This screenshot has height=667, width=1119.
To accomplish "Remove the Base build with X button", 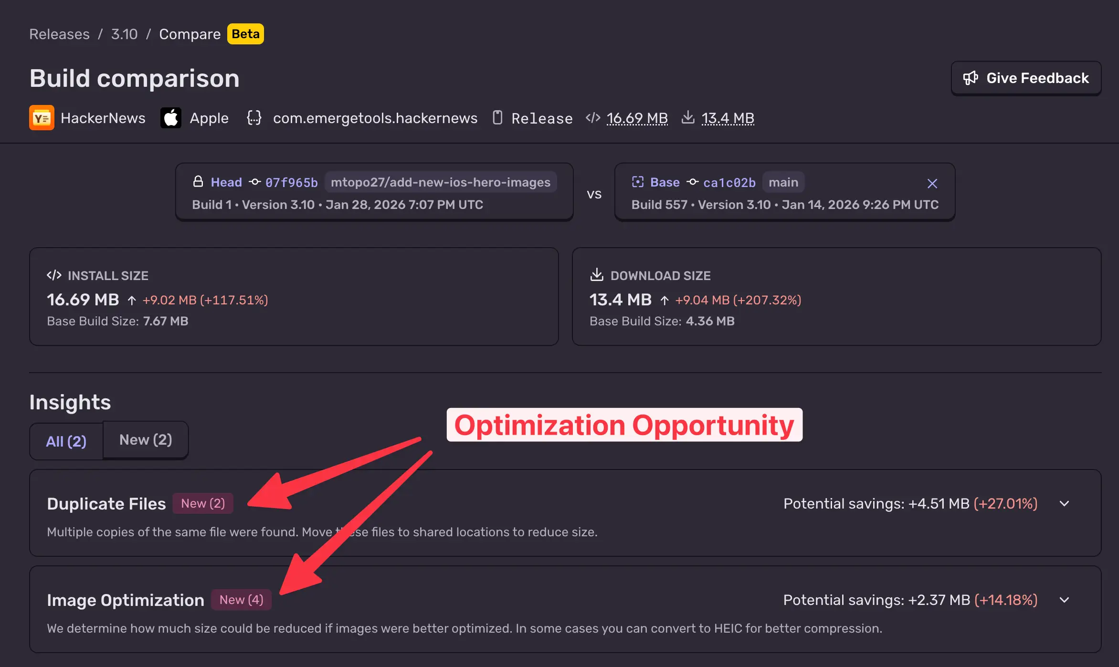I will point(932,184).
